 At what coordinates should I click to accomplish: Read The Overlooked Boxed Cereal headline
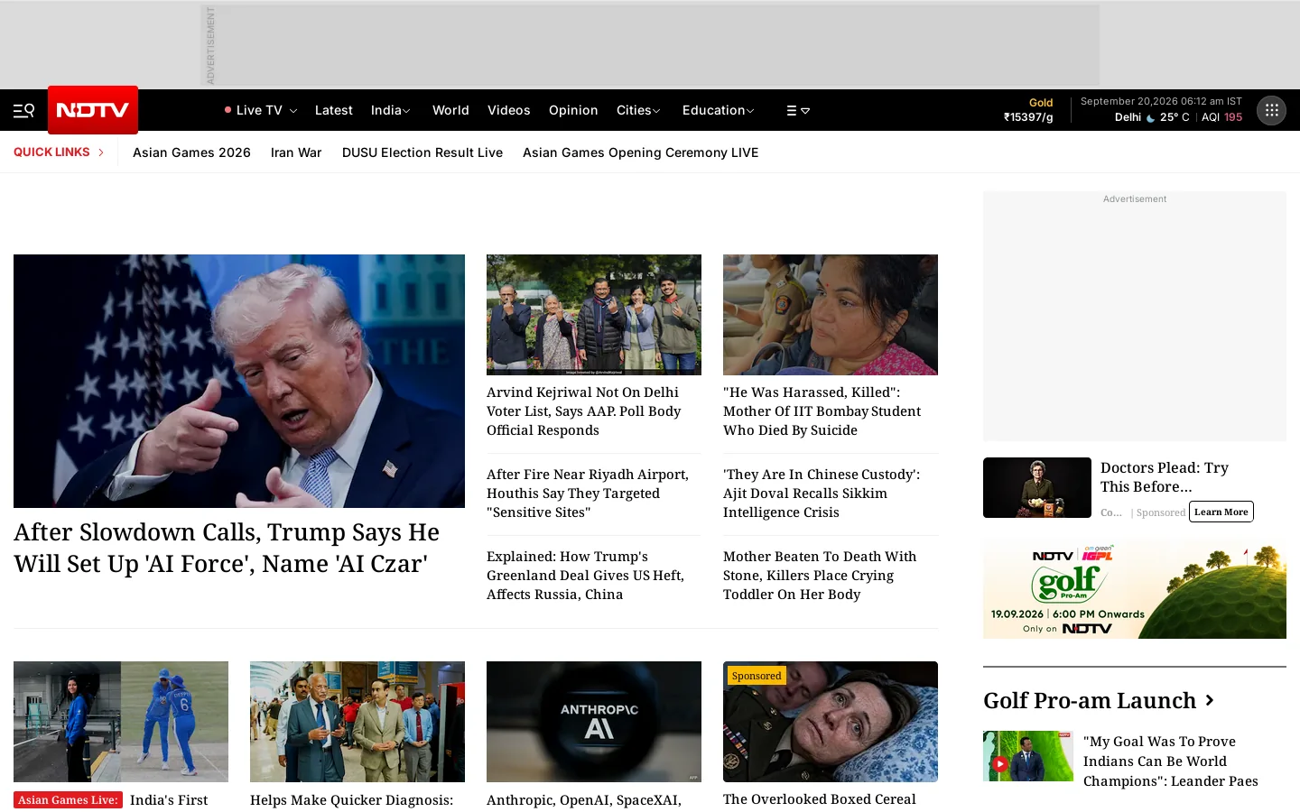point(820,799)
